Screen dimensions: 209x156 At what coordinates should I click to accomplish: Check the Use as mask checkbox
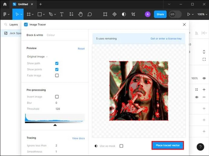coord(121,146)
